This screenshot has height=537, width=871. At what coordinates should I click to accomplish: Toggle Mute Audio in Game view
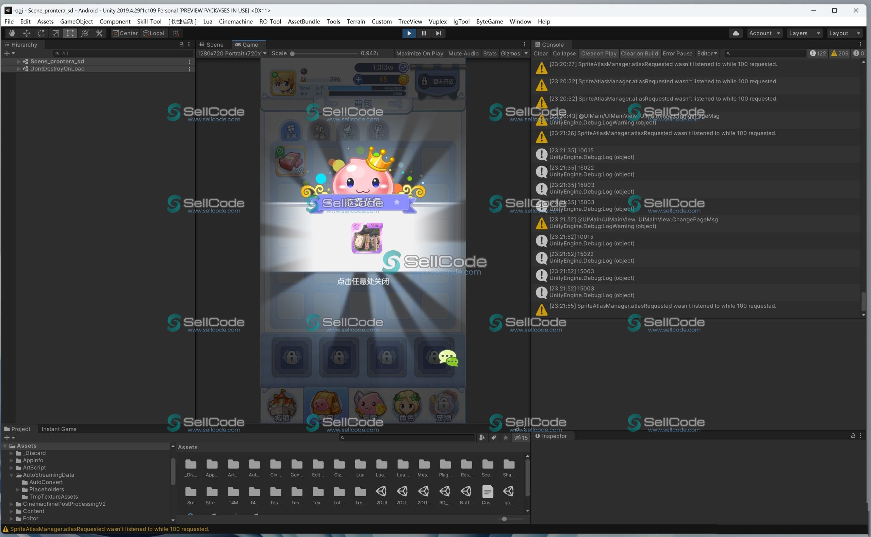[463, 53]
